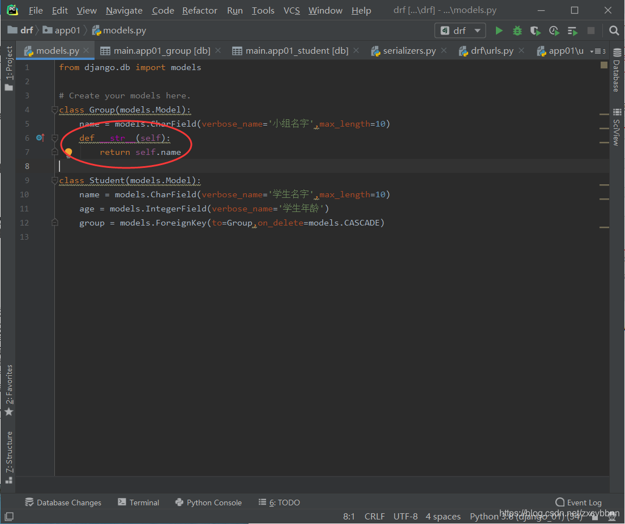
Task: Open the Project tool window
Action: pyautogui.click(x=8, y=68)
